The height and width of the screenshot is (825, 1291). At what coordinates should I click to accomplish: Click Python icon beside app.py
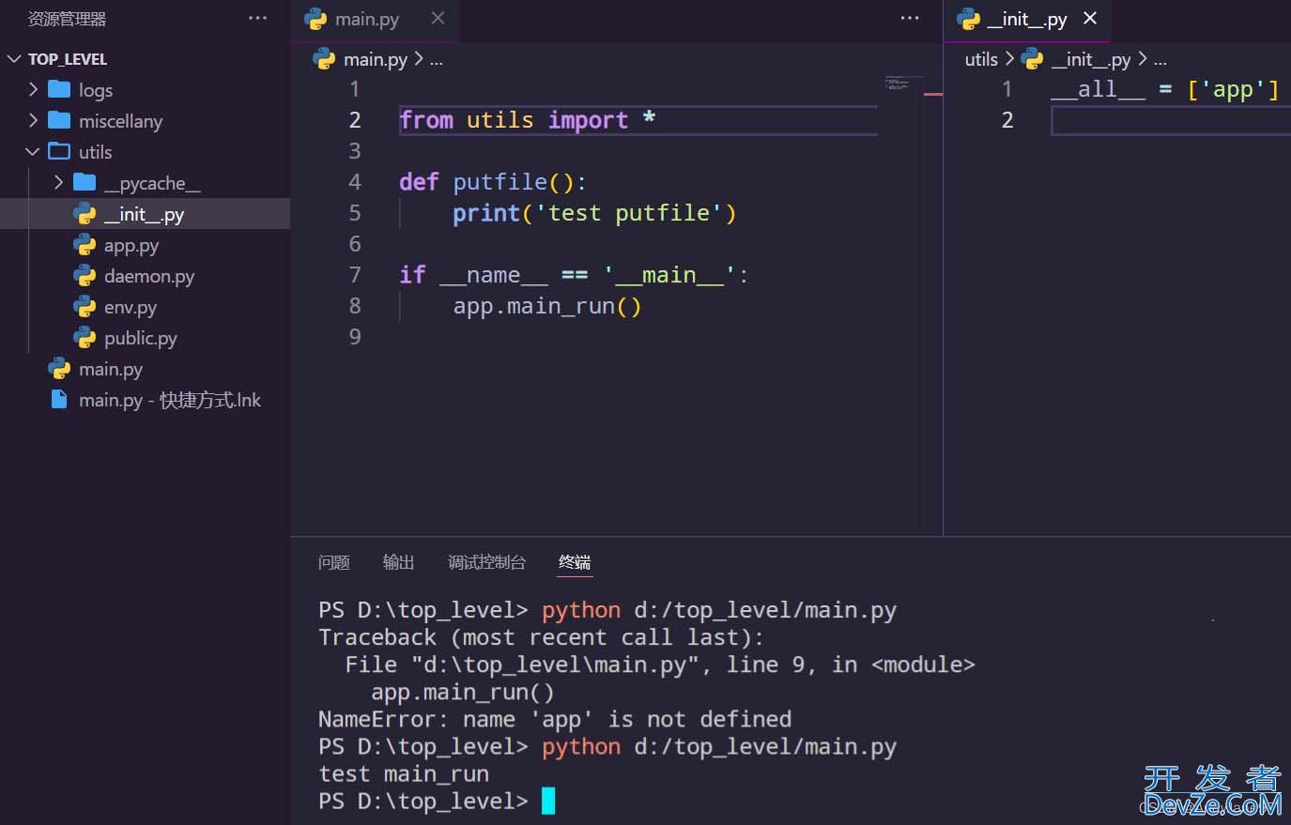tap(85, 245)
